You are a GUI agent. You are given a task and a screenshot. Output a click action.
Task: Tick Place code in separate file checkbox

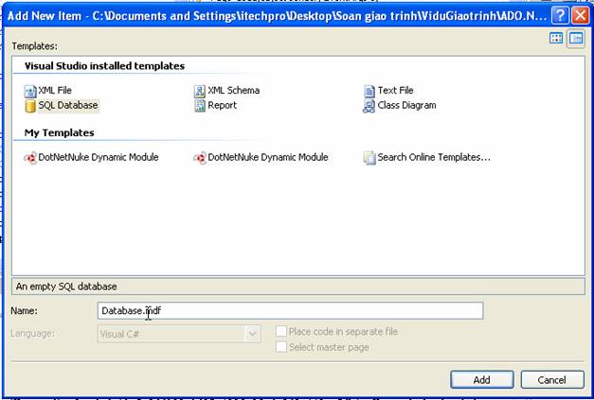pos(281,331)
